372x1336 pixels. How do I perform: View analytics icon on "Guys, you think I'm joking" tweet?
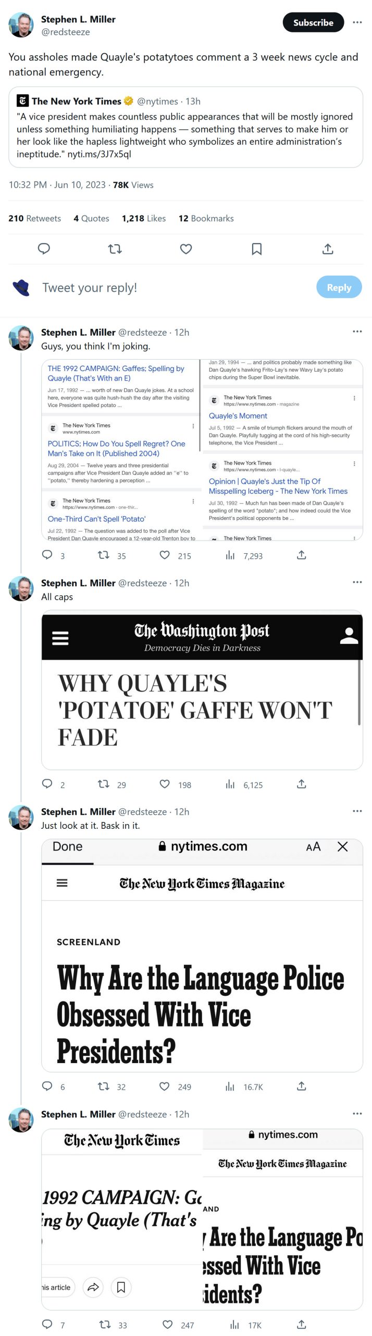[230, 555]
